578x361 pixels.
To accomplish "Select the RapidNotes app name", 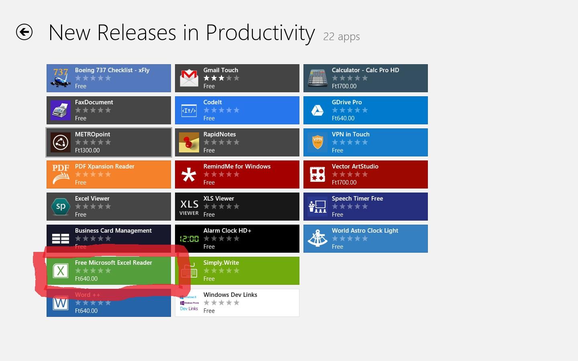I will tap(220, 134).
